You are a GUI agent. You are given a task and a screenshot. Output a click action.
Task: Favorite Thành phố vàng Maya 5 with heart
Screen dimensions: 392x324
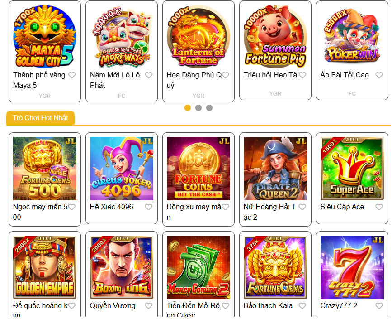[72, 75]
